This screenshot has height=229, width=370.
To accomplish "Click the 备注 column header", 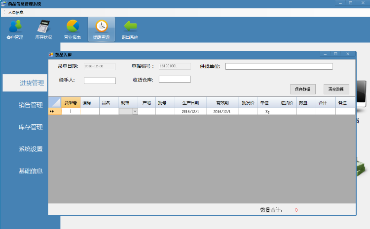I will point(345,103).
